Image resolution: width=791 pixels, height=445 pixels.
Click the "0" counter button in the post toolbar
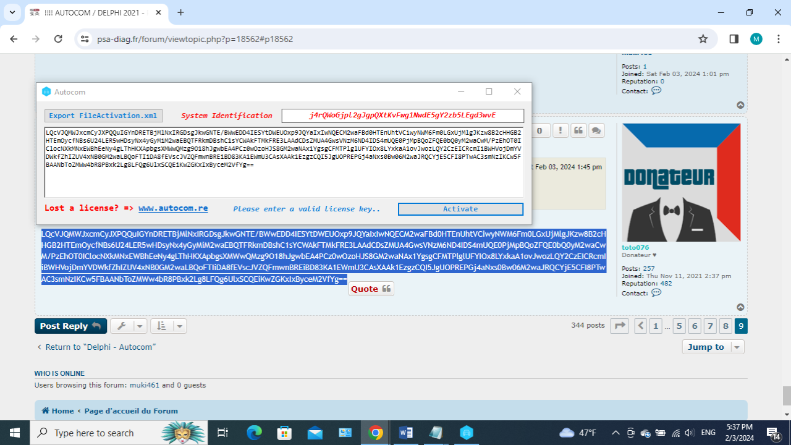pos(539,130)
